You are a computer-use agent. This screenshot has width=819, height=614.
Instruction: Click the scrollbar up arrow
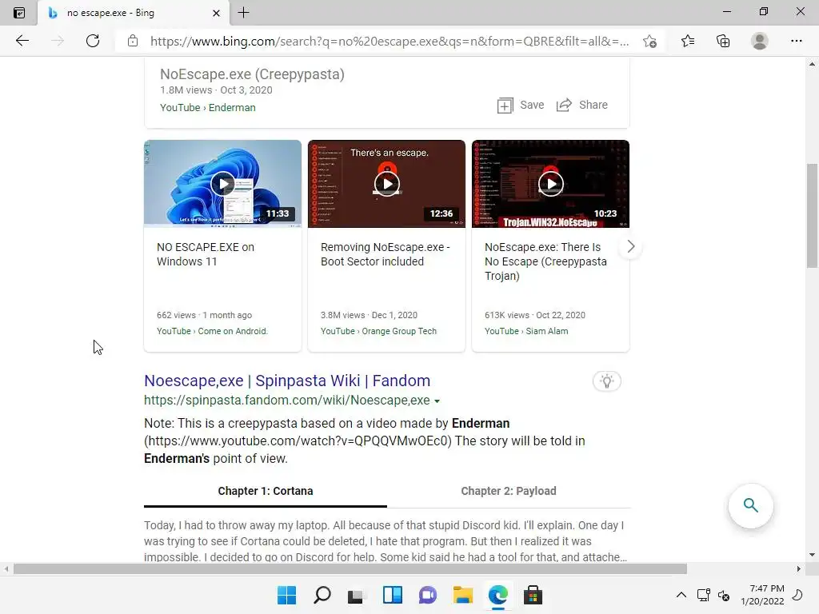[x=812, y=64]
